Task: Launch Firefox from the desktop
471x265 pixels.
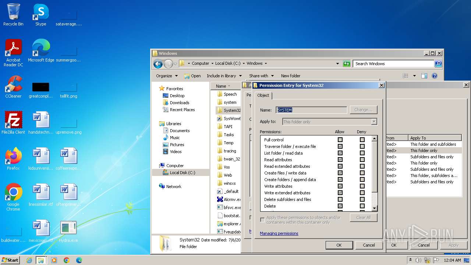Action: tap(13, 159)
